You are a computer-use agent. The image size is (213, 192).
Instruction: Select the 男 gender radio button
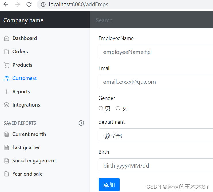point(101,108)
